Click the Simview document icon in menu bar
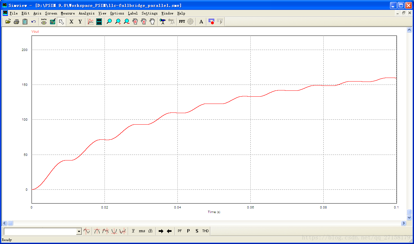Image resolution: width=414 pixels, height=244 pixels. (5, 13)
